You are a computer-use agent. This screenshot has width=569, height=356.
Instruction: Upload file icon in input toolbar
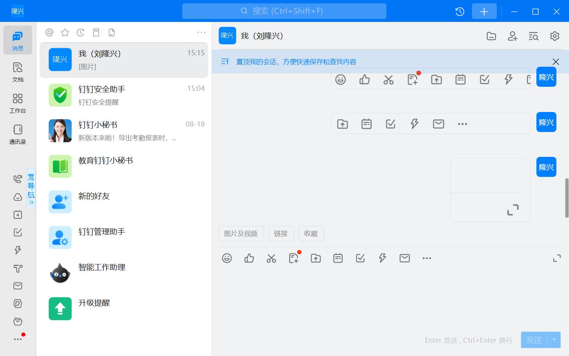(316, 258)
